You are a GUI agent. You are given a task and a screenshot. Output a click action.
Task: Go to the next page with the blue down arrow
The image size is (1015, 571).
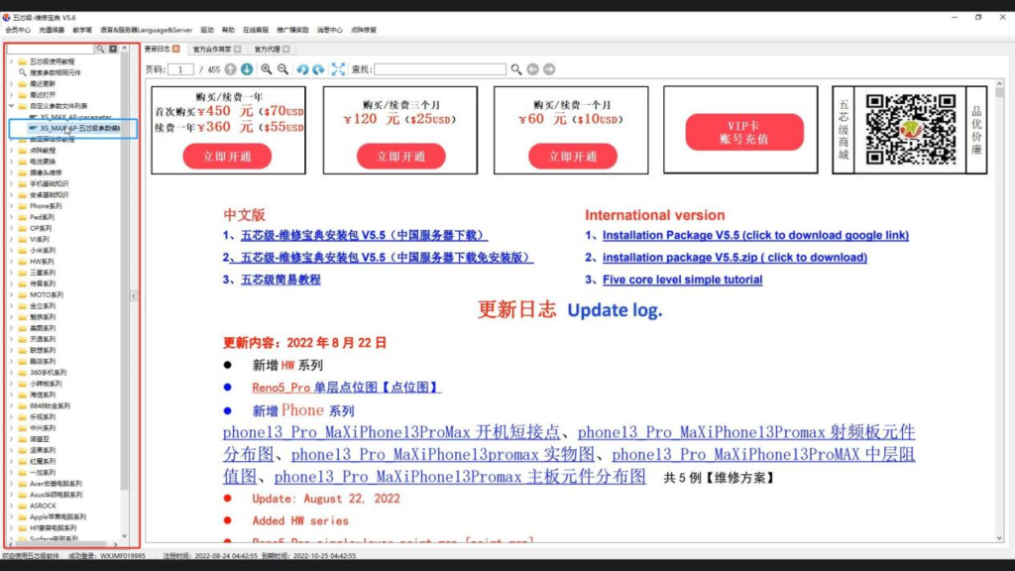pyautogui.click(x=247, y=69)
